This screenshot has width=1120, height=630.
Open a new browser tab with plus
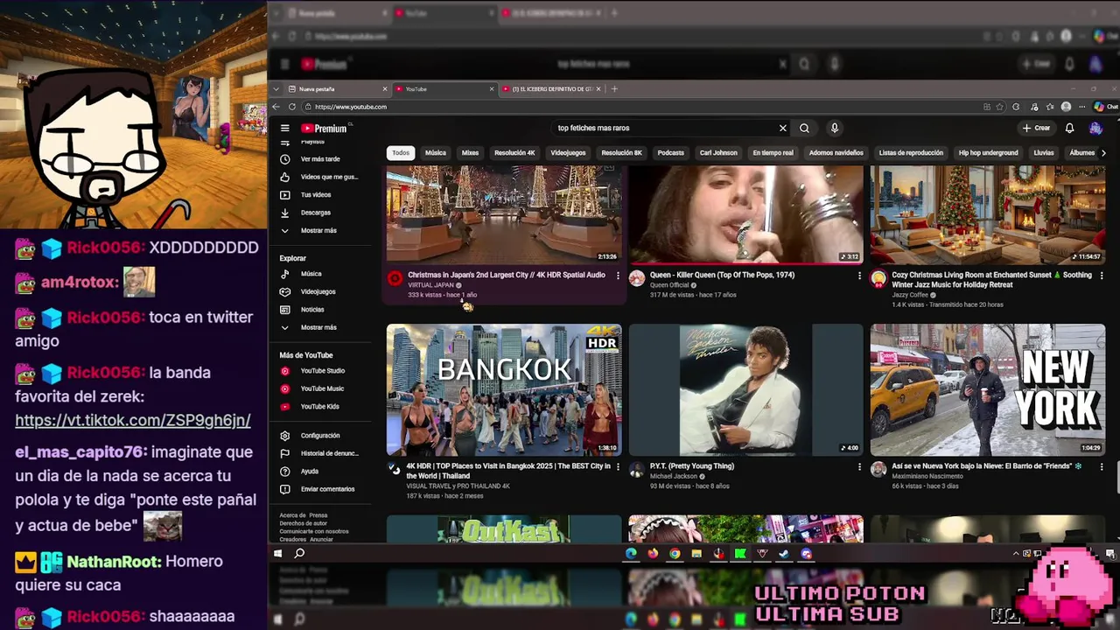click(x=614, y=88)
